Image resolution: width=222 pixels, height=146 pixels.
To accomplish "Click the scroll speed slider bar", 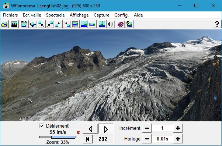I will (58, 137).
